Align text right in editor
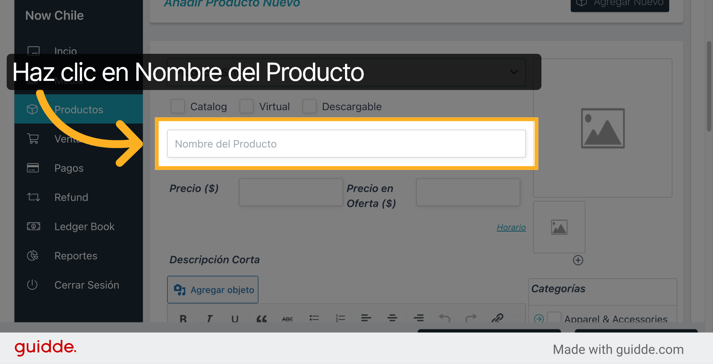The width and height of the screenshot is (713, 364). point(419,318)
